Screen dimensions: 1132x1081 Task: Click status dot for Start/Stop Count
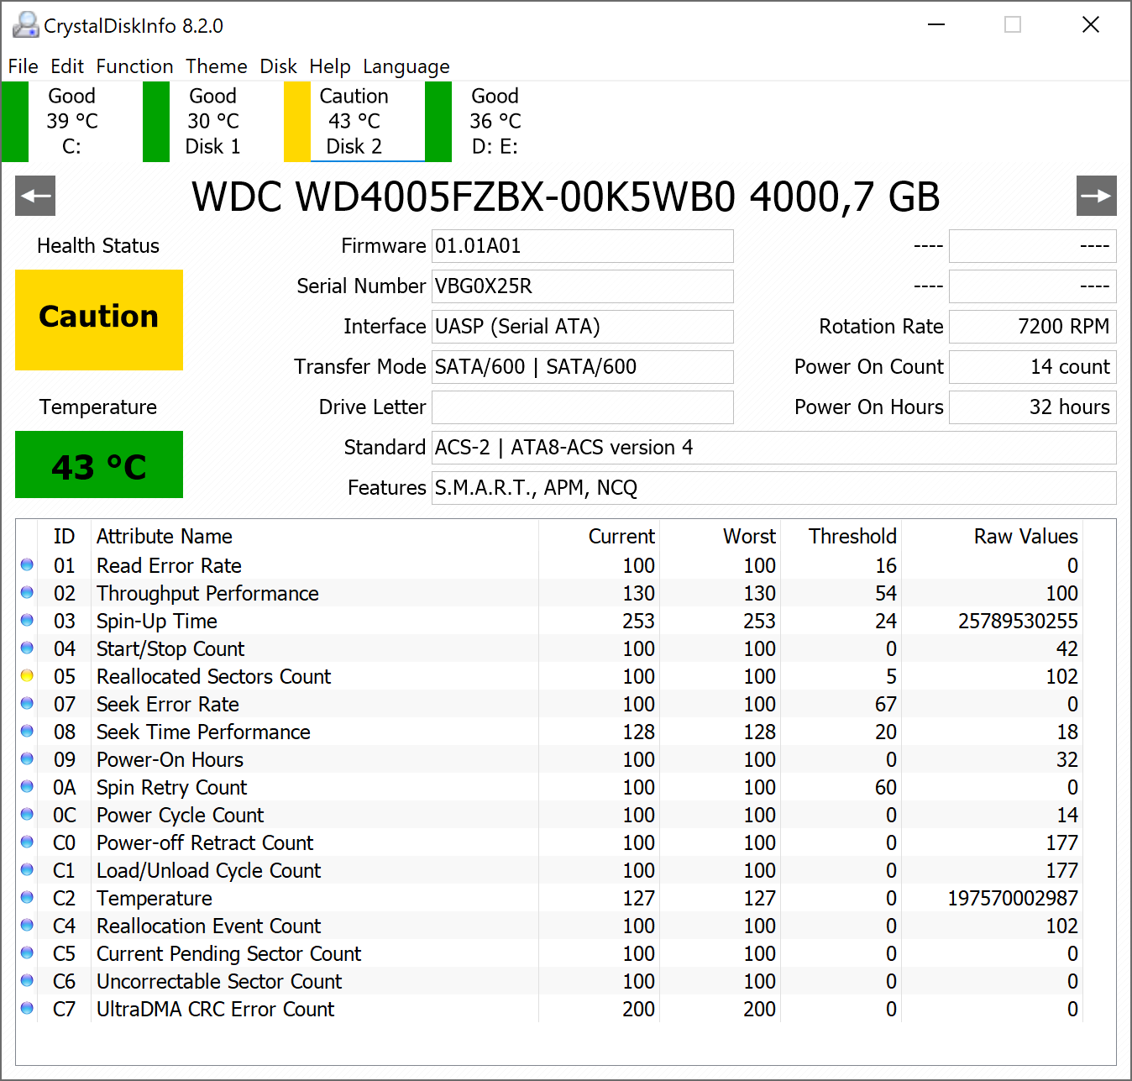pos(27,648)
